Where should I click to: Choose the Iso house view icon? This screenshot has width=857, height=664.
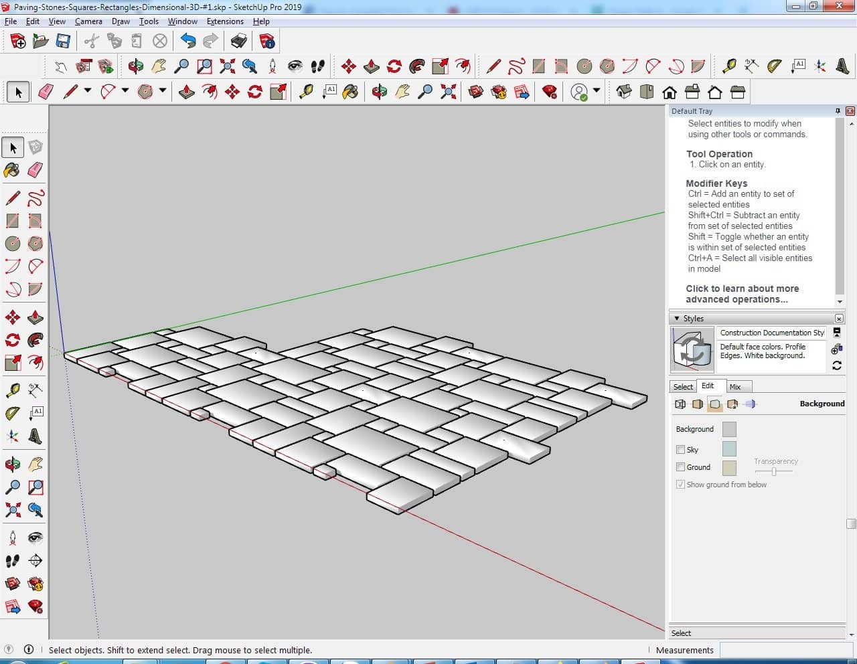click(623, 92)
